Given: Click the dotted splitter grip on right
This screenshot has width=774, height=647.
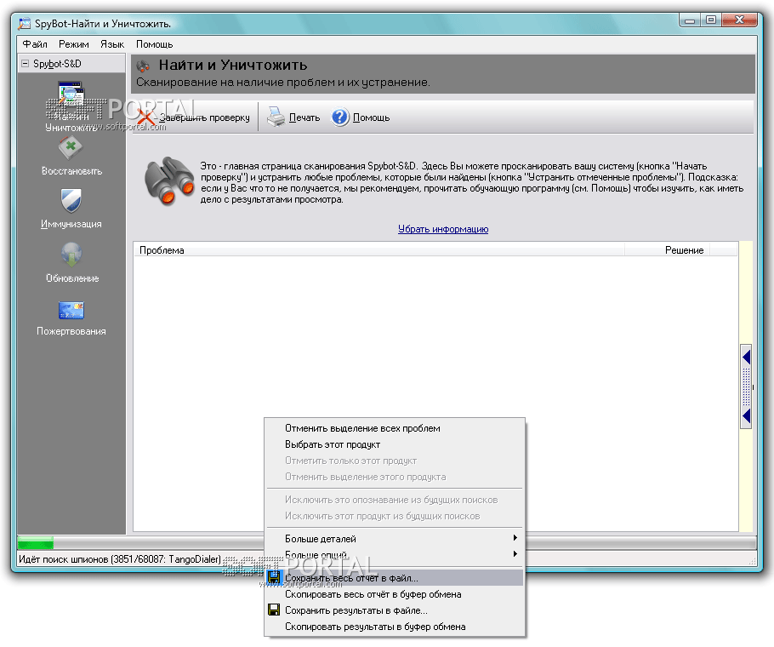Looking at the screenshot, I should (747, 386).
